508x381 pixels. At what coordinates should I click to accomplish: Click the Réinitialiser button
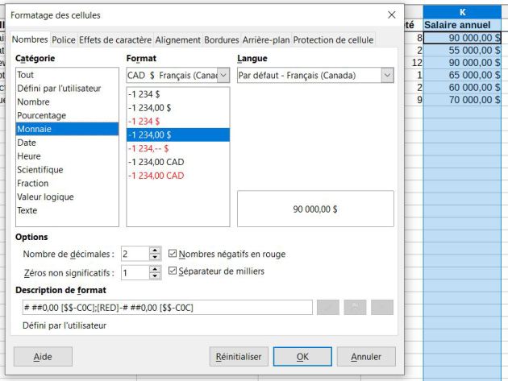tap(238, 356)
